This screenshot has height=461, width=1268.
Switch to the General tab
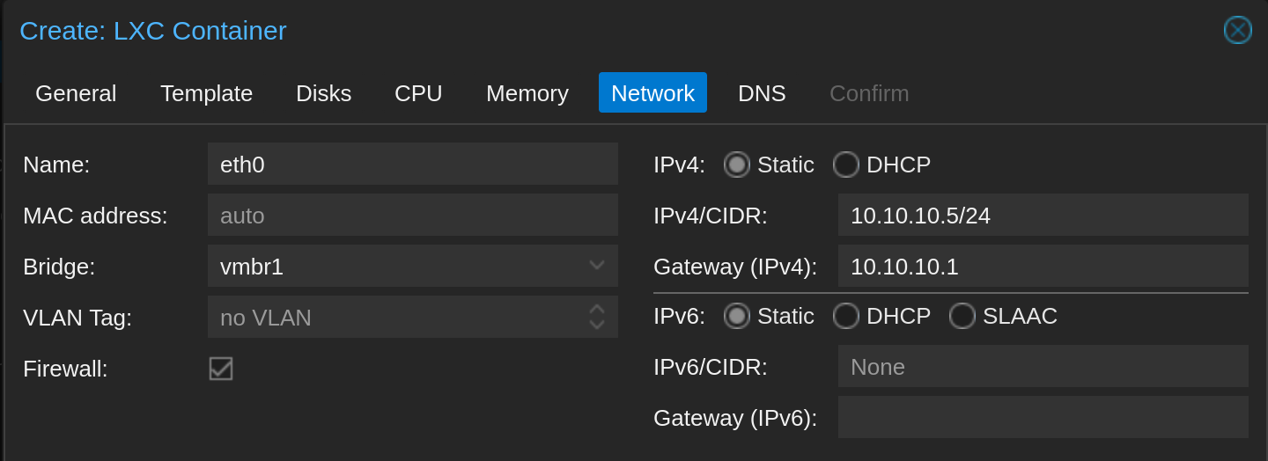click(x=76, y=92)
